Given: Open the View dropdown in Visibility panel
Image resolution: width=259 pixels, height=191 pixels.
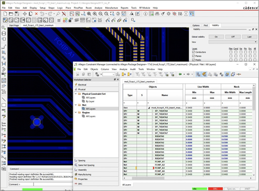Looking at the screenshot, I should pyautogui.click(x=233, y=42).
